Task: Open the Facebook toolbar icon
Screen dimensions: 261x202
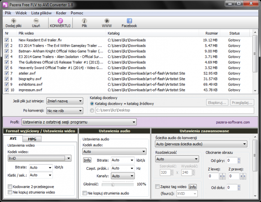Action: point(129,21)
